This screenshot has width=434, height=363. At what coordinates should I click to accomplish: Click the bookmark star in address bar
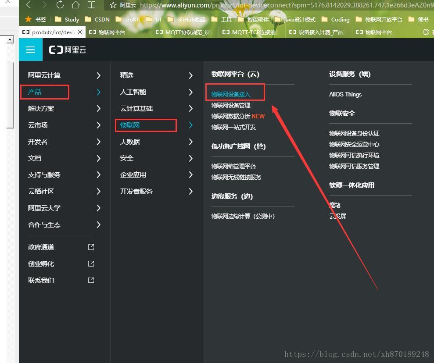113,5
